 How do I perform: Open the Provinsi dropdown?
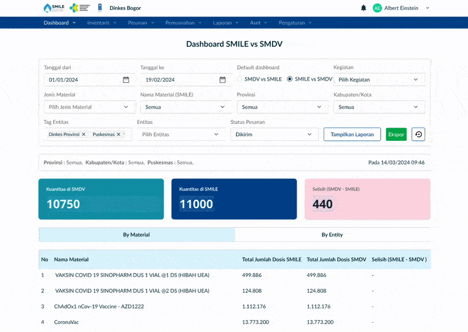point(283,107)
